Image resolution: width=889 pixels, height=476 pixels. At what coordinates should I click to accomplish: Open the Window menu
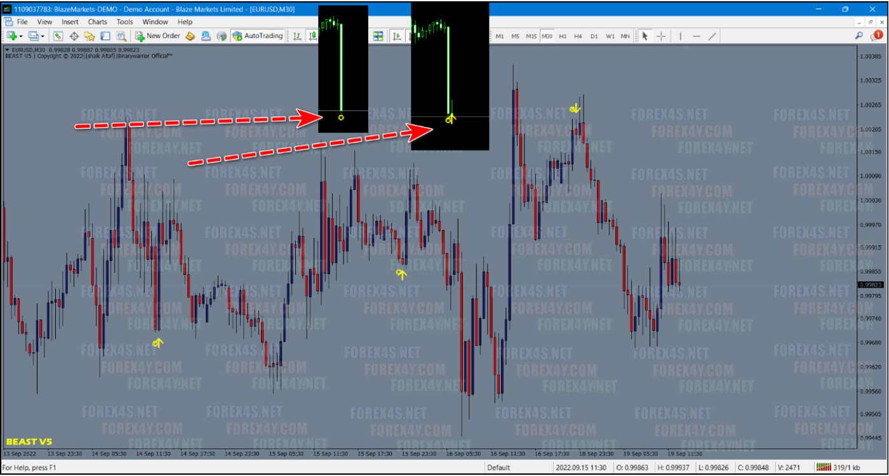(x=155, y=22)
